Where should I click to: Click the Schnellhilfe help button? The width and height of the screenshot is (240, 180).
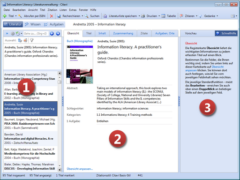point(226,33)
